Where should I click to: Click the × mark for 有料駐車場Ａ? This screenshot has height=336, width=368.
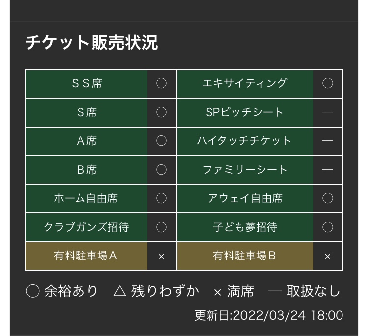[161, 257]
